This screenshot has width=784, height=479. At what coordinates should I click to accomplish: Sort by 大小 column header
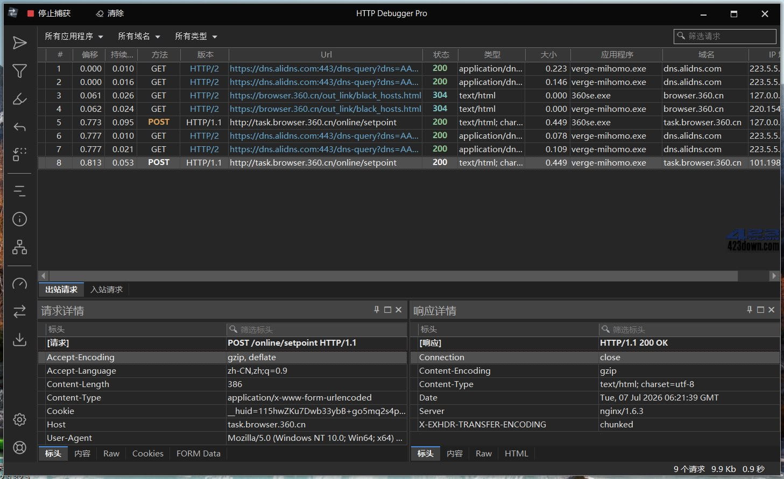548,55
